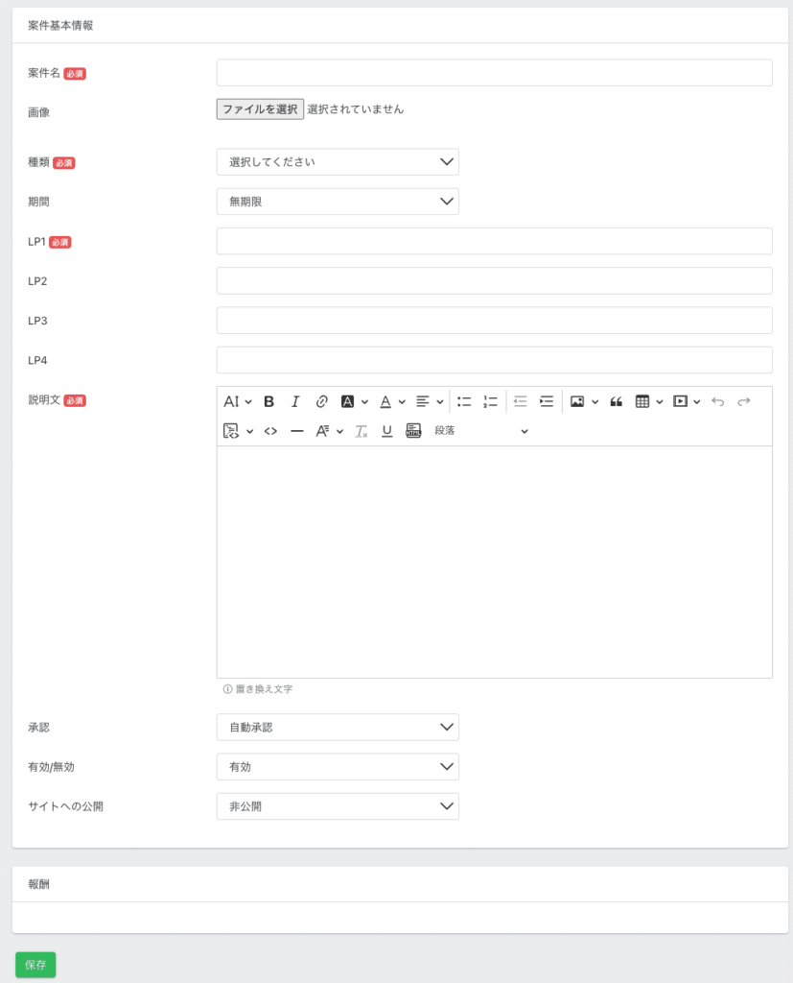Click the green 保存 button
Viewport: 793px width, 983px height.
pos(35,965)
